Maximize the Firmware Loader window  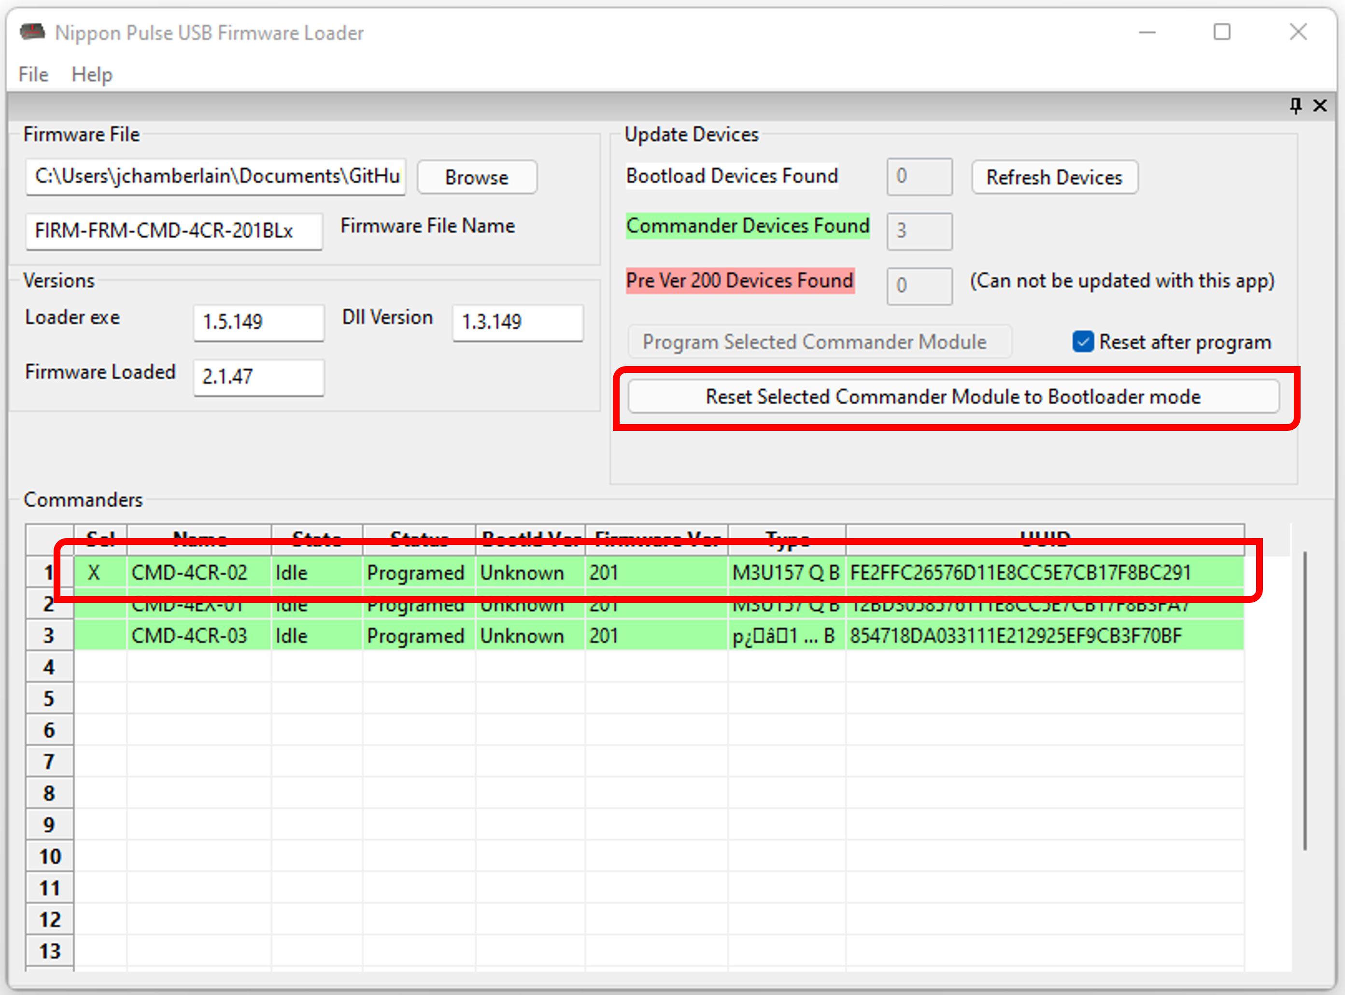[1221, 32]
